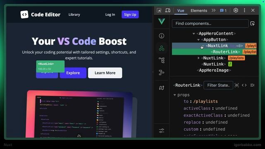Switch to the Elements tab

[x=199, y=10]
